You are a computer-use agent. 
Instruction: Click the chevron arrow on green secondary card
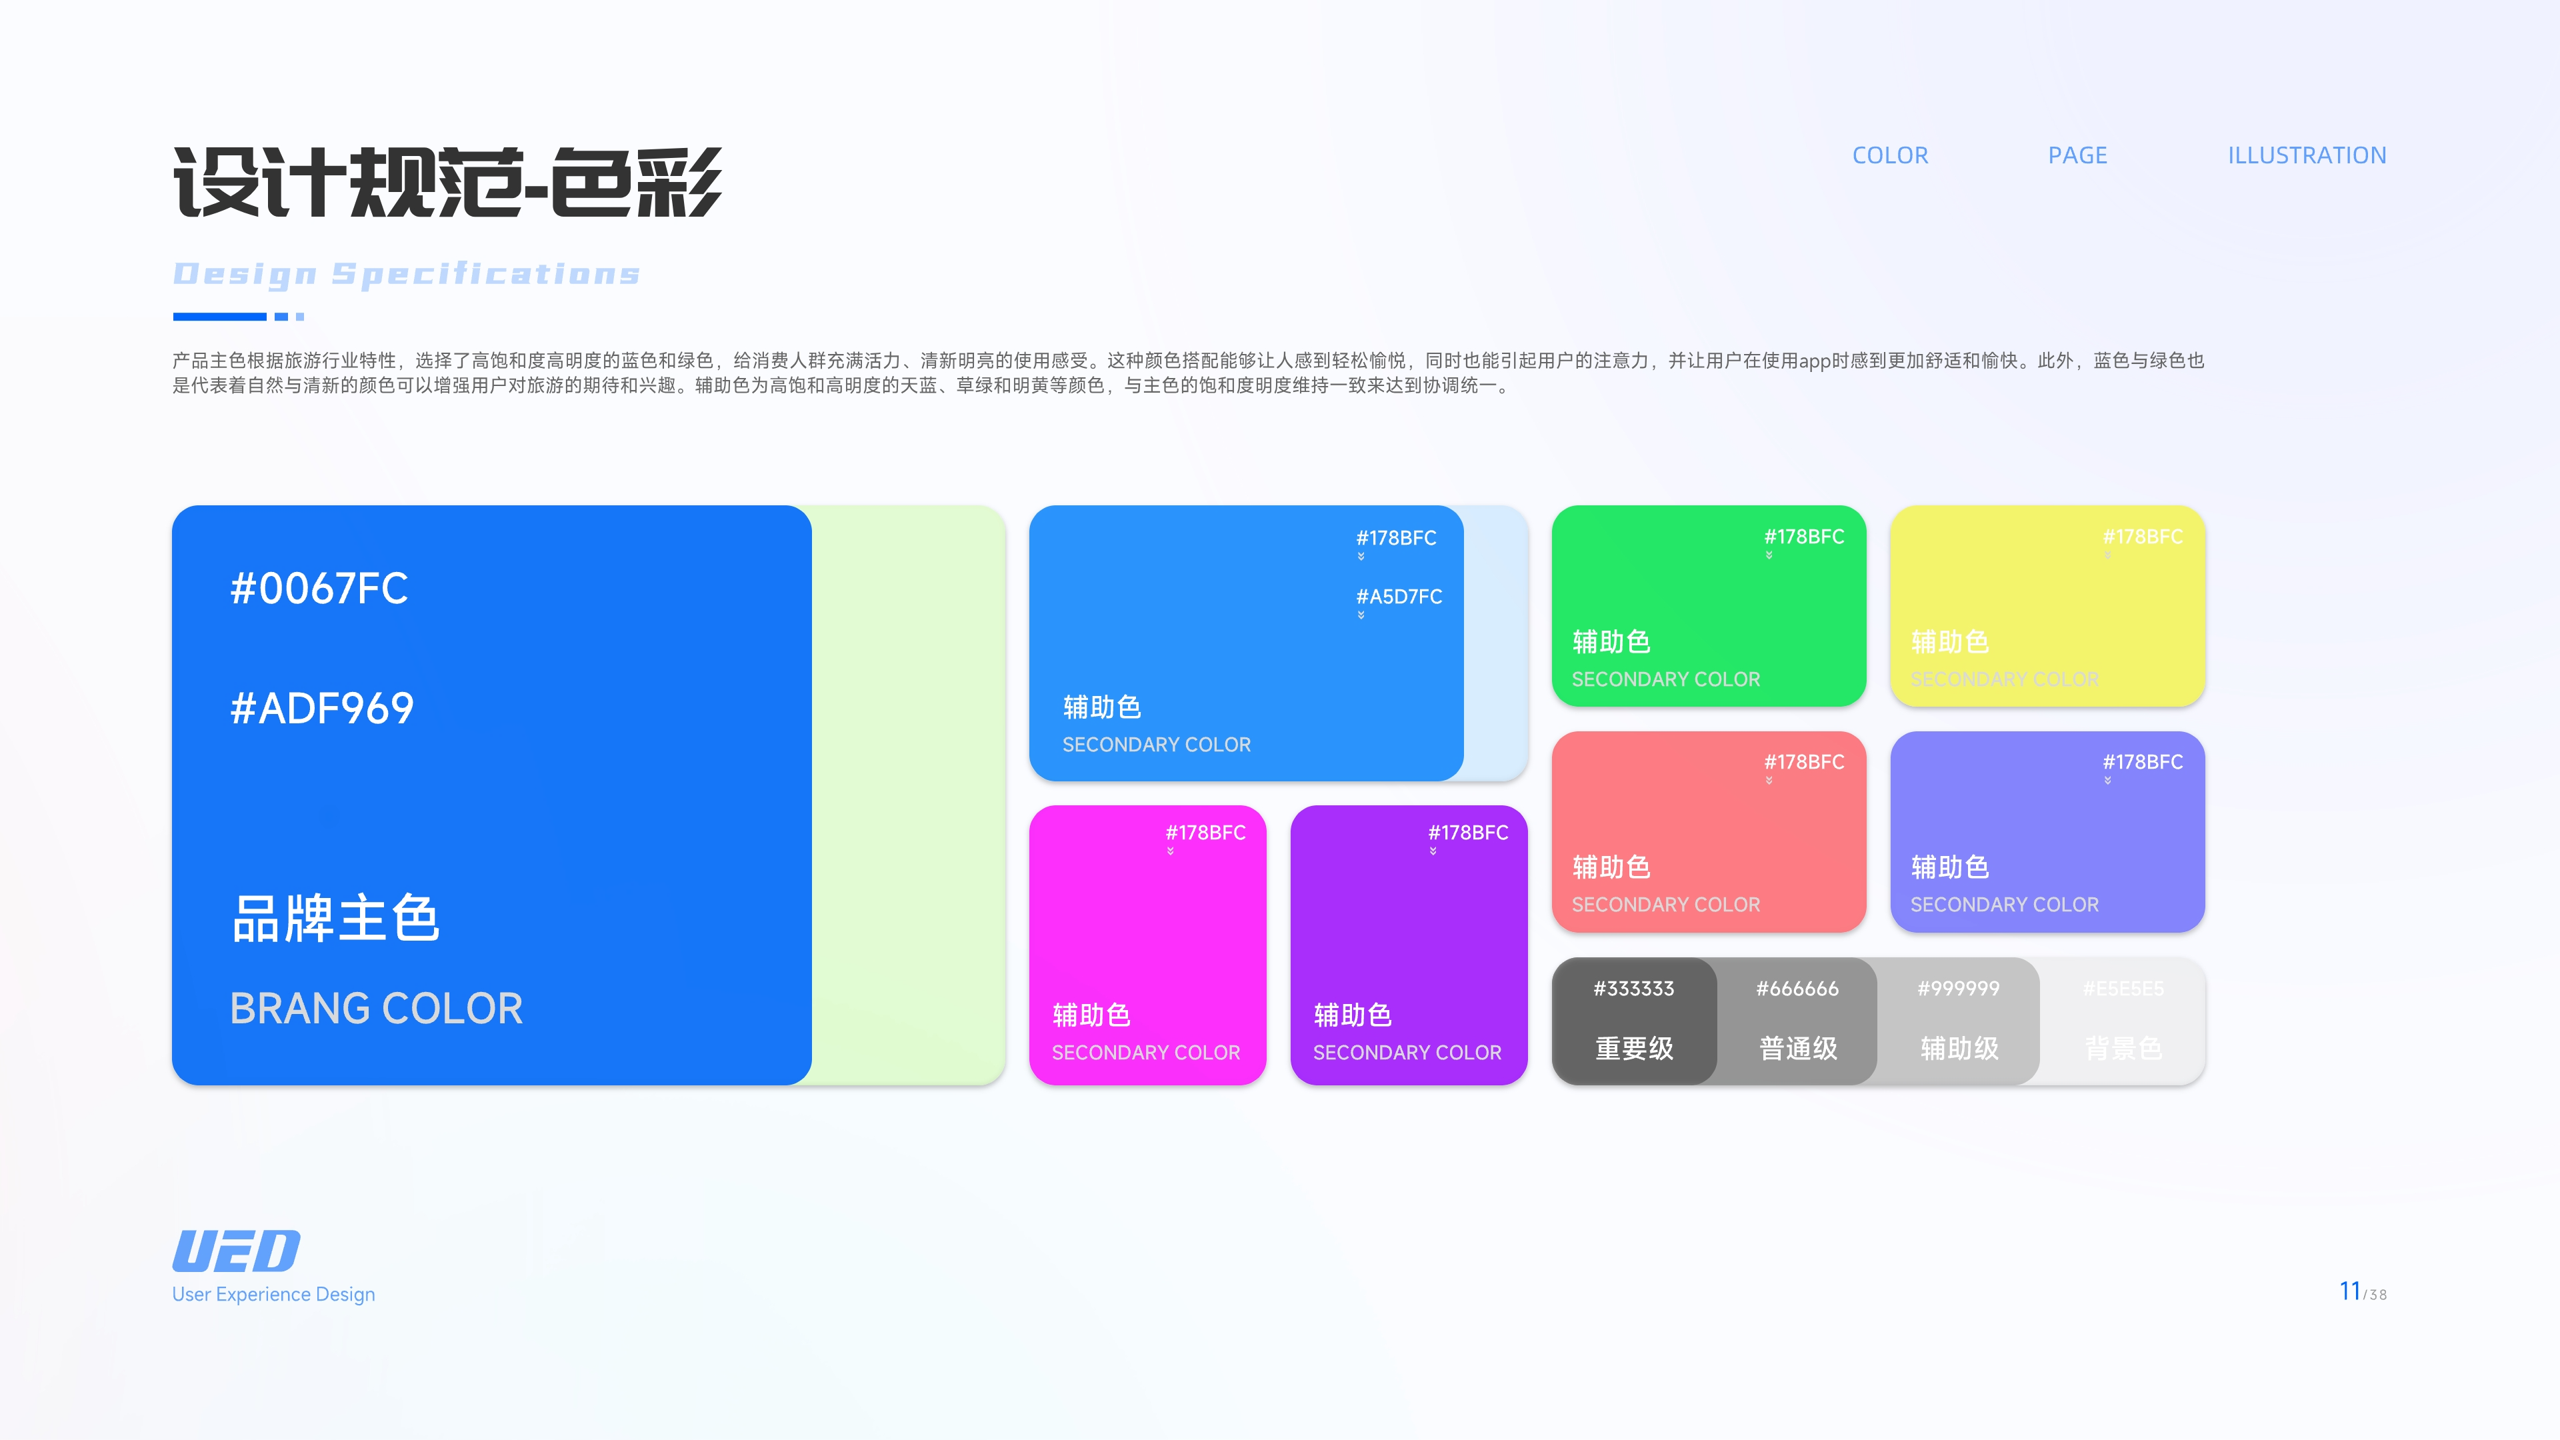click(1769, 555)
